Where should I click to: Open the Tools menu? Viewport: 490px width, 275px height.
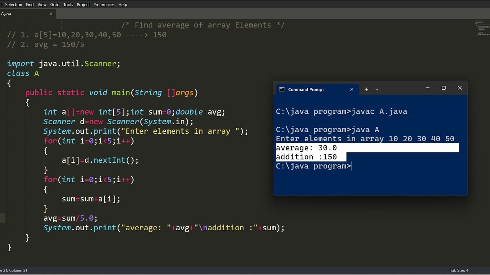click(68, 5)
